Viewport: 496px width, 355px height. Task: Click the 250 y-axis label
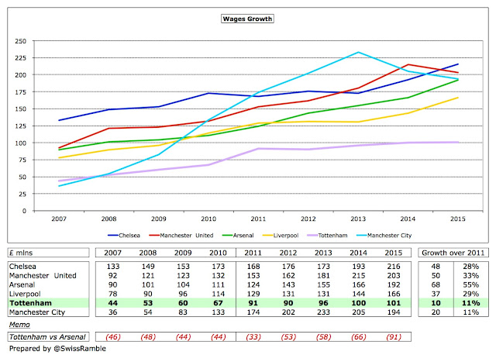coord(21,41)
